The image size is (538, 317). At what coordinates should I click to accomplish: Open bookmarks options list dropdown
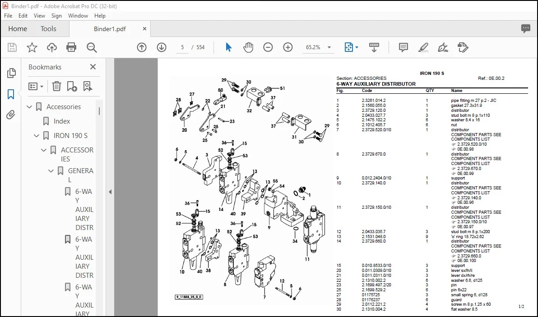click(x=36, y=87)
